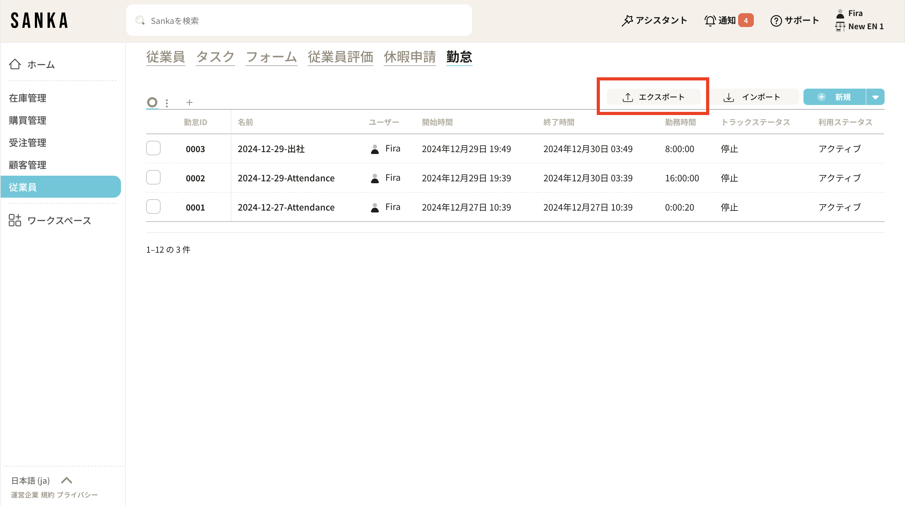Click the Sankaを検索 search field
Screen dimensions: 905x506
coord(299,20)
